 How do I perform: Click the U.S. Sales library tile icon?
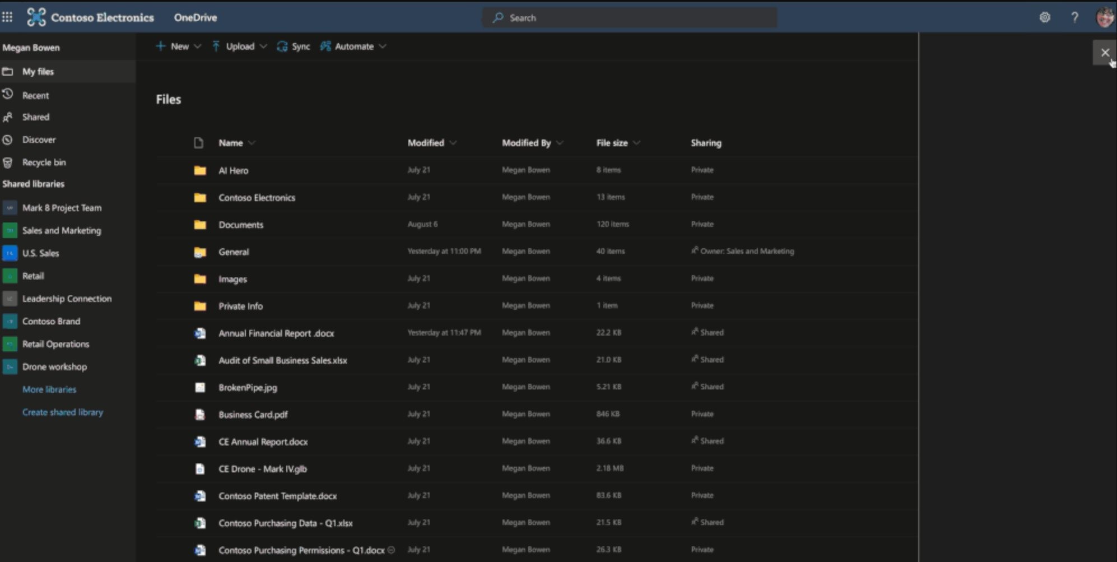(10, 253)
